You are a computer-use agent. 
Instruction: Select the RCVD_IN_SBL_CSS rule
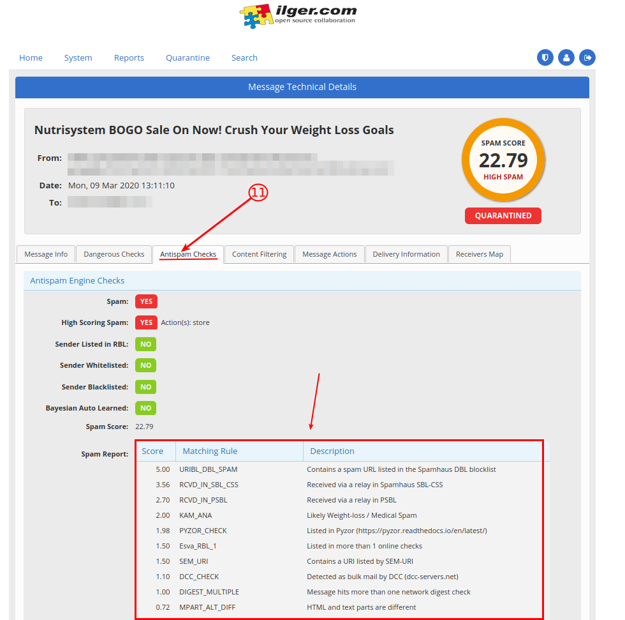pyautogui.click(x=209, y=485)
